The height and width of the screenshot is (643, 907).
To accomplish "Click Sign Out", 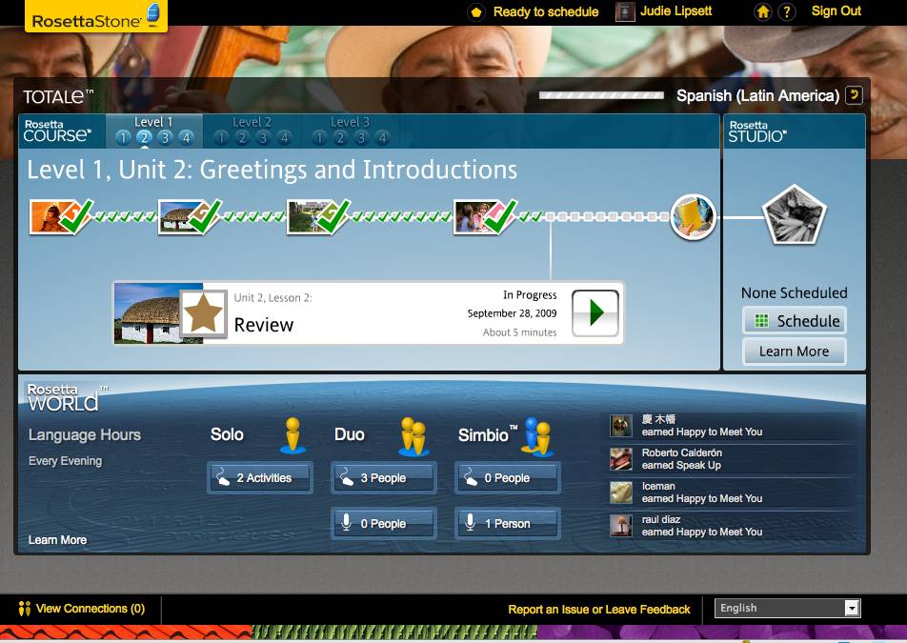I will [x=836, y=11].
